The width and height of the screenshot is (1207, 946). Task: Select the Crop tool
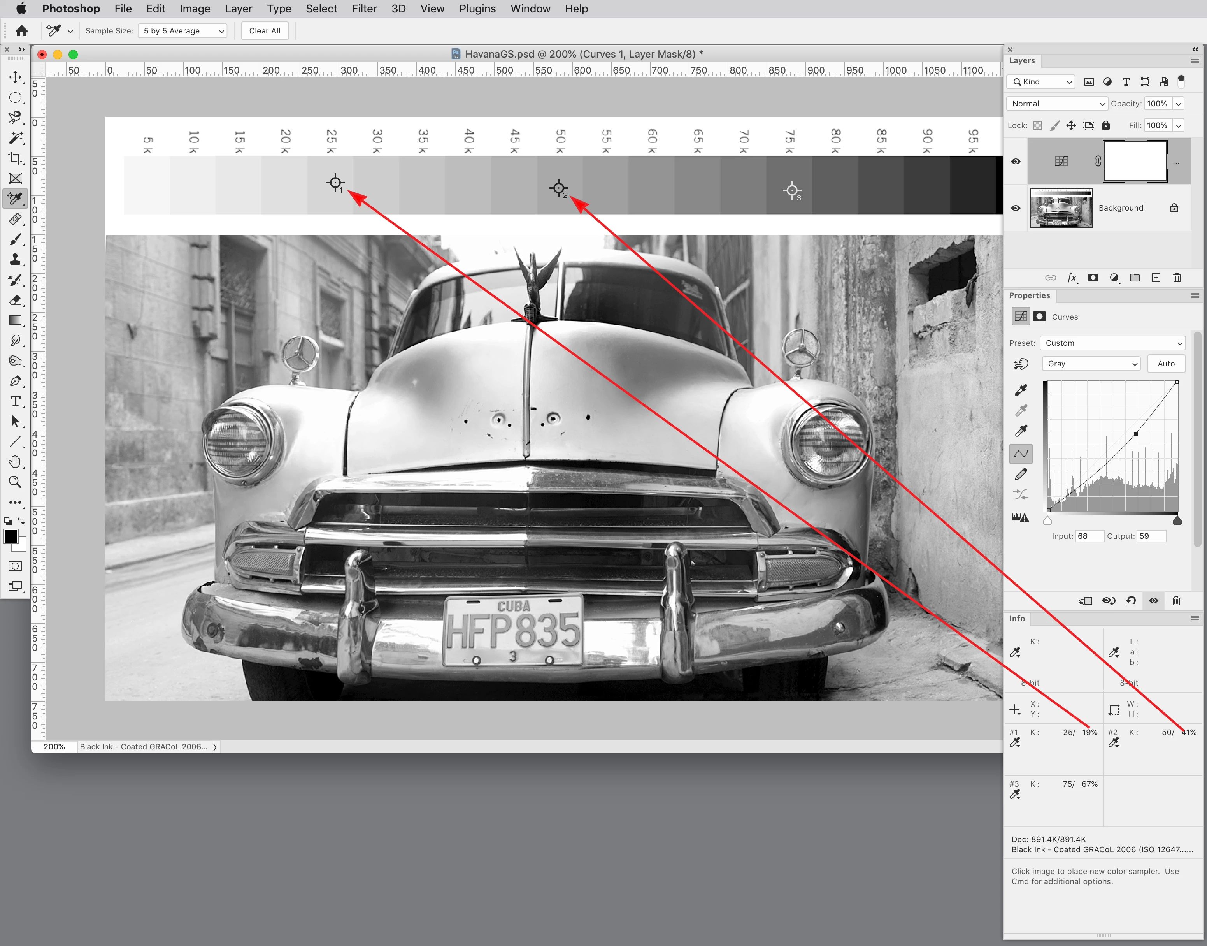(16, 158)
